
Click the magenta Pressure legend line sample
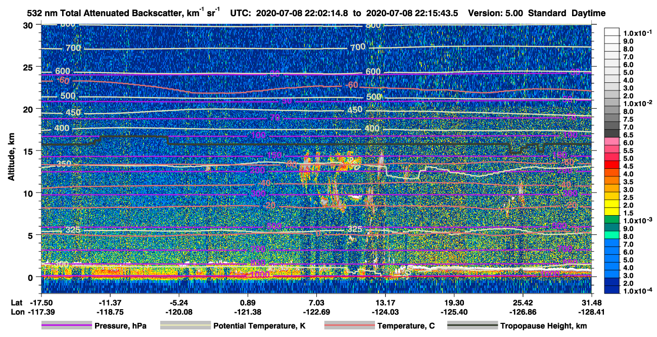coord(66,326)
